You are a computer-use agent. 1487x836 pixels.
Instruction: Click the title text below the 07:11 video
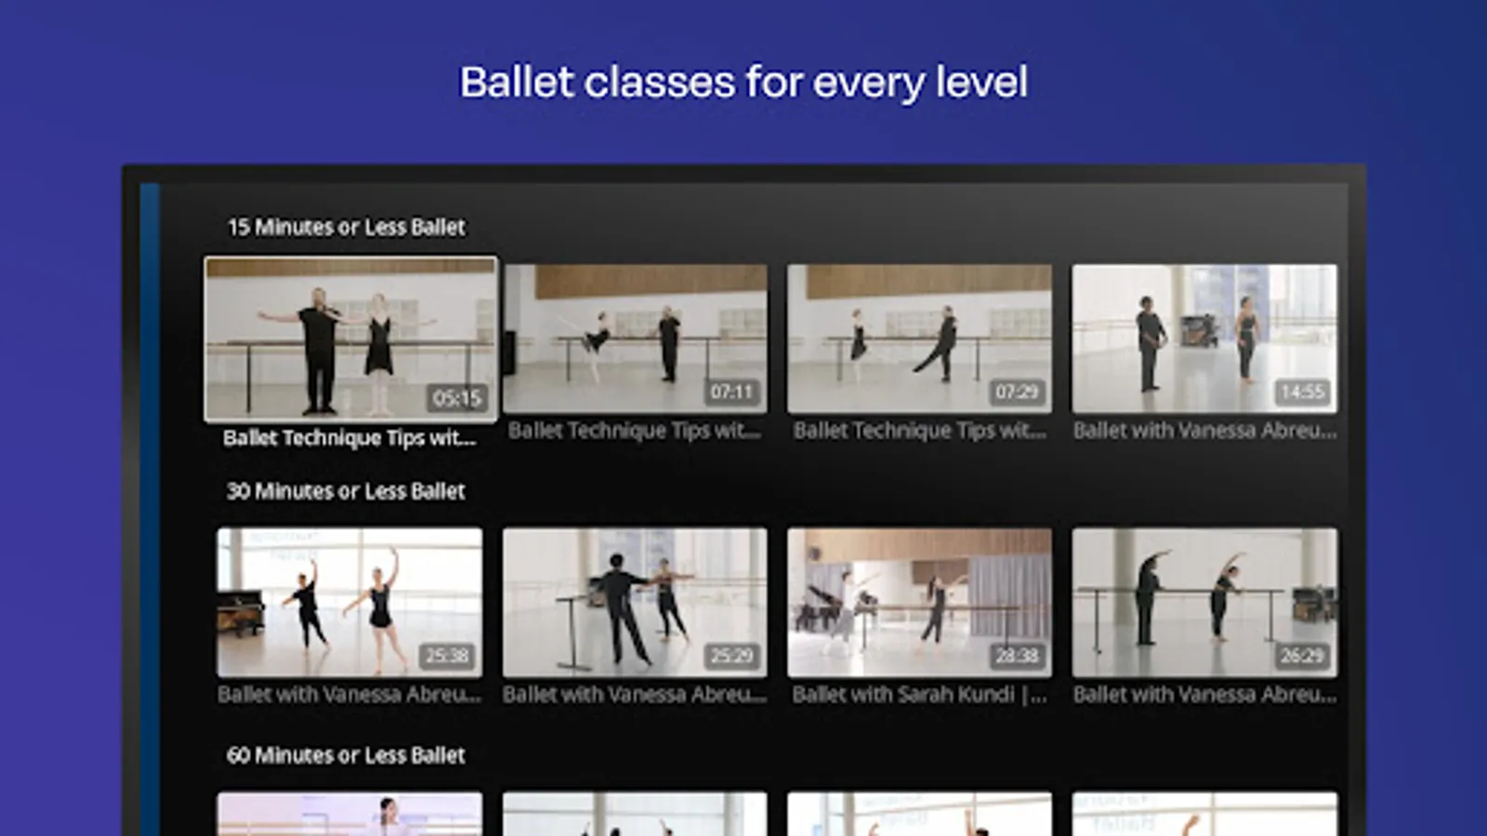tap(635, 430)
